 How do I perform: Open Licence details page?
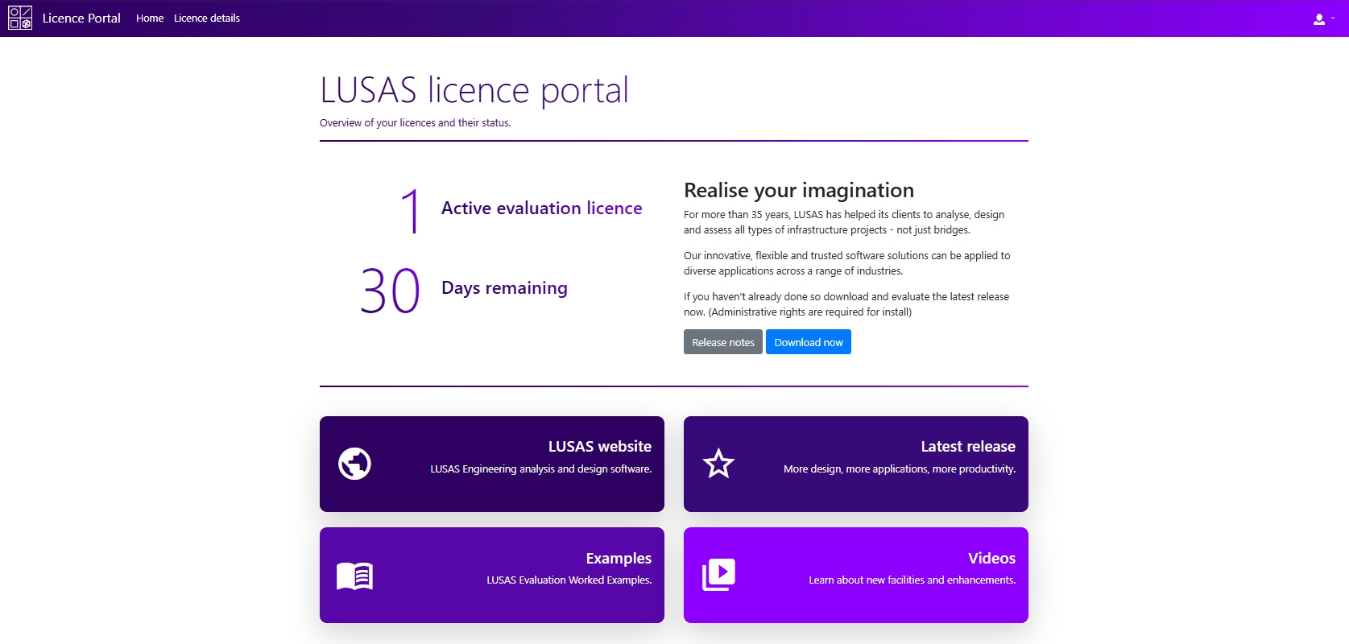207,18
